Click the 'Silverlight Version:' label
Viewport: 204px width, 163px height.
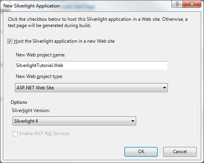point(31,110)
